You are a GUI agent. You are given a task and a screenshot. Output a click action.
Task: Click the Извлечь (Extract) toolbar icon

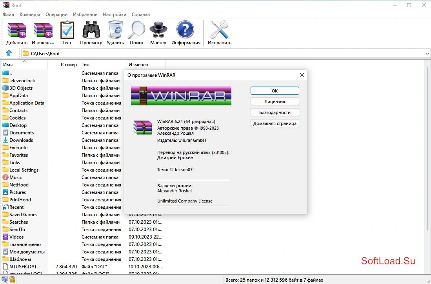43,30
